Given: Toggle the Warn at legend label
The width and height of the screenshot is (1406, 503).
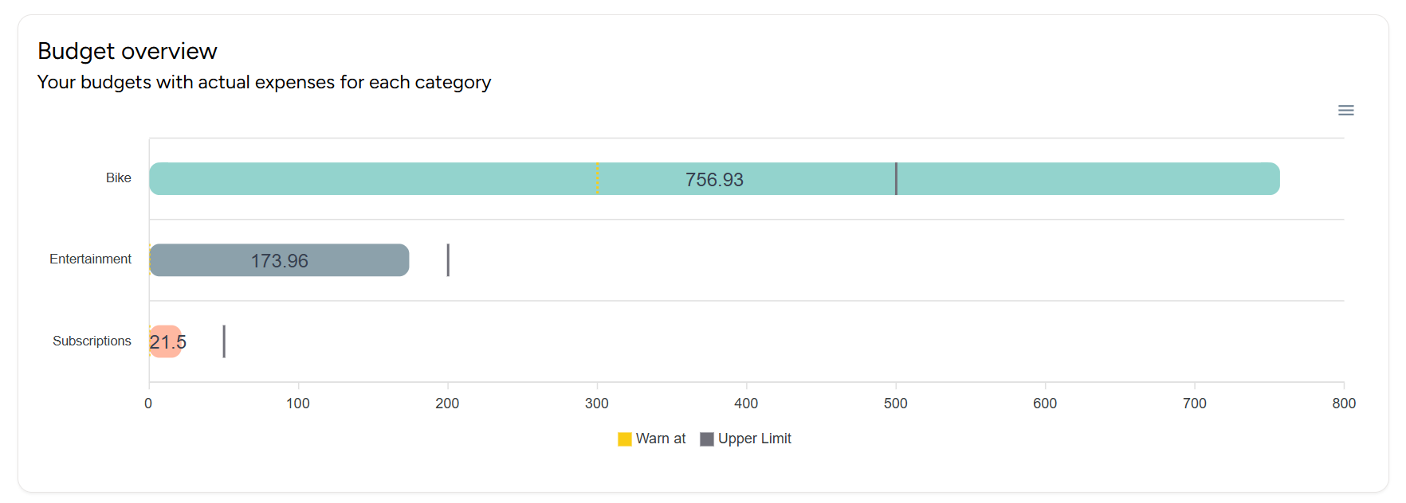Looking at the screenshot, I should (x=661, y=439).
